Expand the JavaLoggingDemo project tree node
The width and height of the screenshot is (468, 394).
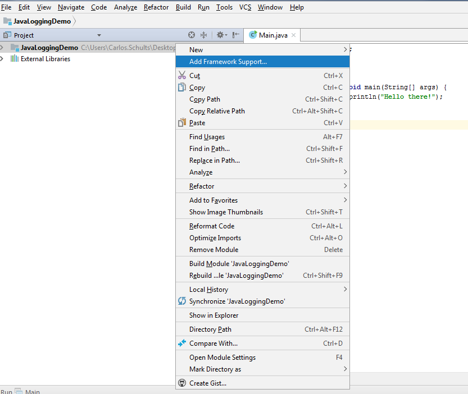pos(3,48)
